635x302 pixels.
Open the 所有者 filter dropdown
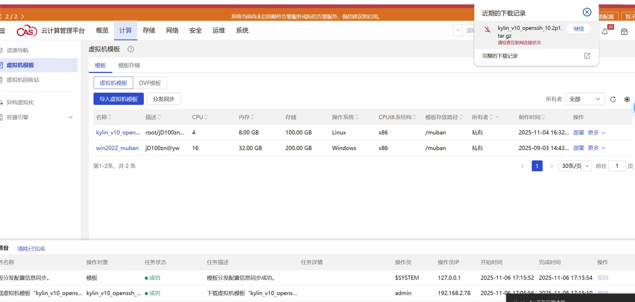[x=584, y=99]
